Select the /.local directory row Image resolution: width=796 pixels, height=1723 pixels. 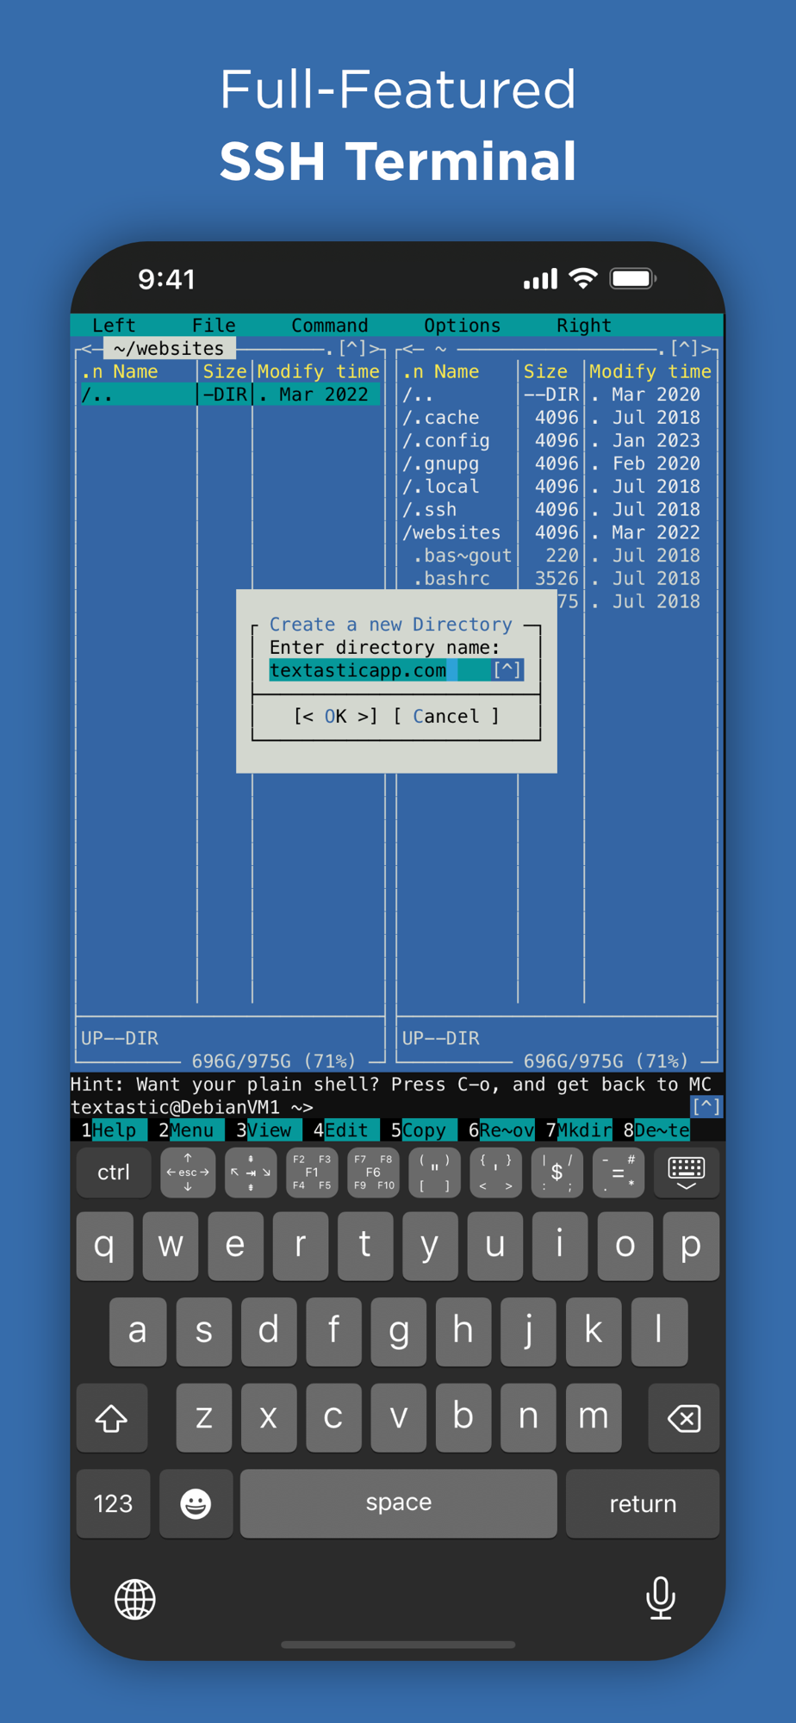pyautogui.click(x=557, y=486)
